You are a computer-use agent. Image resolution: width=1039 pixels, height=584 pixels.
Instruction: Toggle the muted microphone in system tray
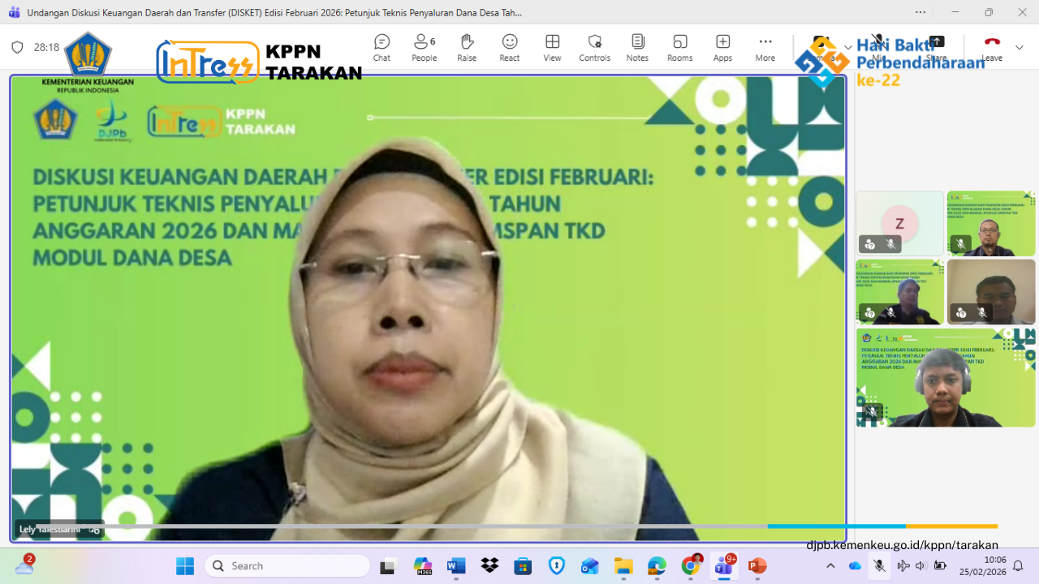(x=879, y=565)
